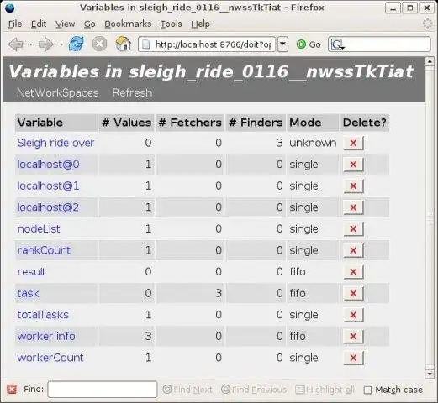Click the scrollbar up arrow
Viewport: 438px width, 403px height.
pyautogui.click(x=430, y=61)
